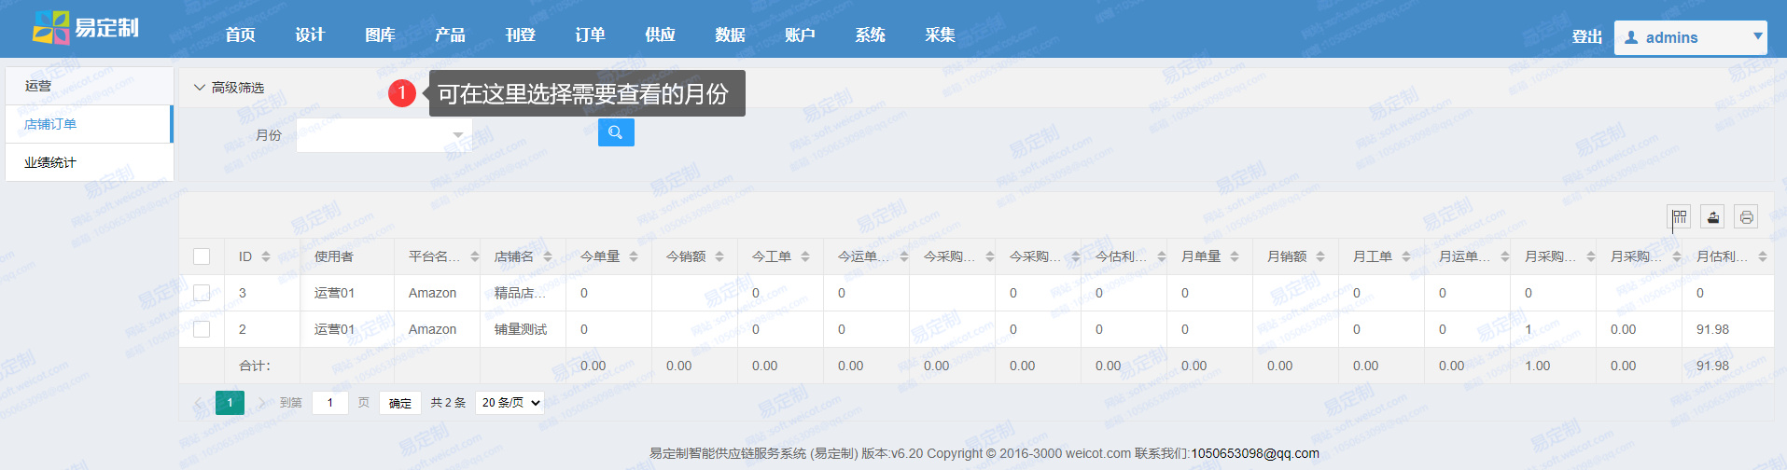Click 精品店 shop name cell

[x=520, y=293]
